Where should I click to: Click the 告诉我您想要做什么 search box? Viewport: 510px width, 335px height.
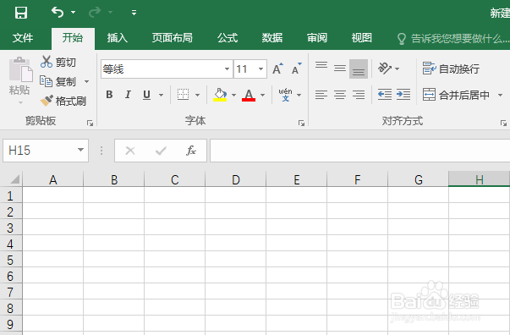(x=453, y=39)
